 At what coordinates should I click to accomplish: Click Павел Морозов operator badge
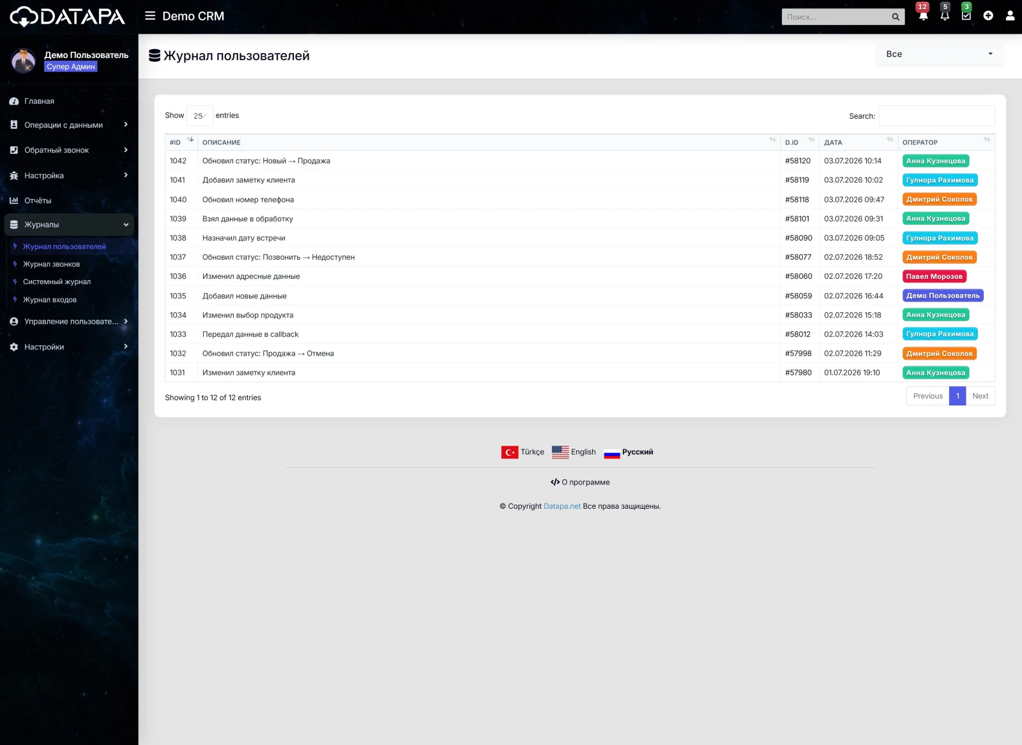click(x=934, y=277)
